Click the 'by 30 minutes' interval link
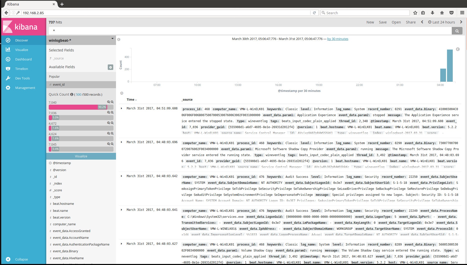467x265 pixels. coord(338,39)
